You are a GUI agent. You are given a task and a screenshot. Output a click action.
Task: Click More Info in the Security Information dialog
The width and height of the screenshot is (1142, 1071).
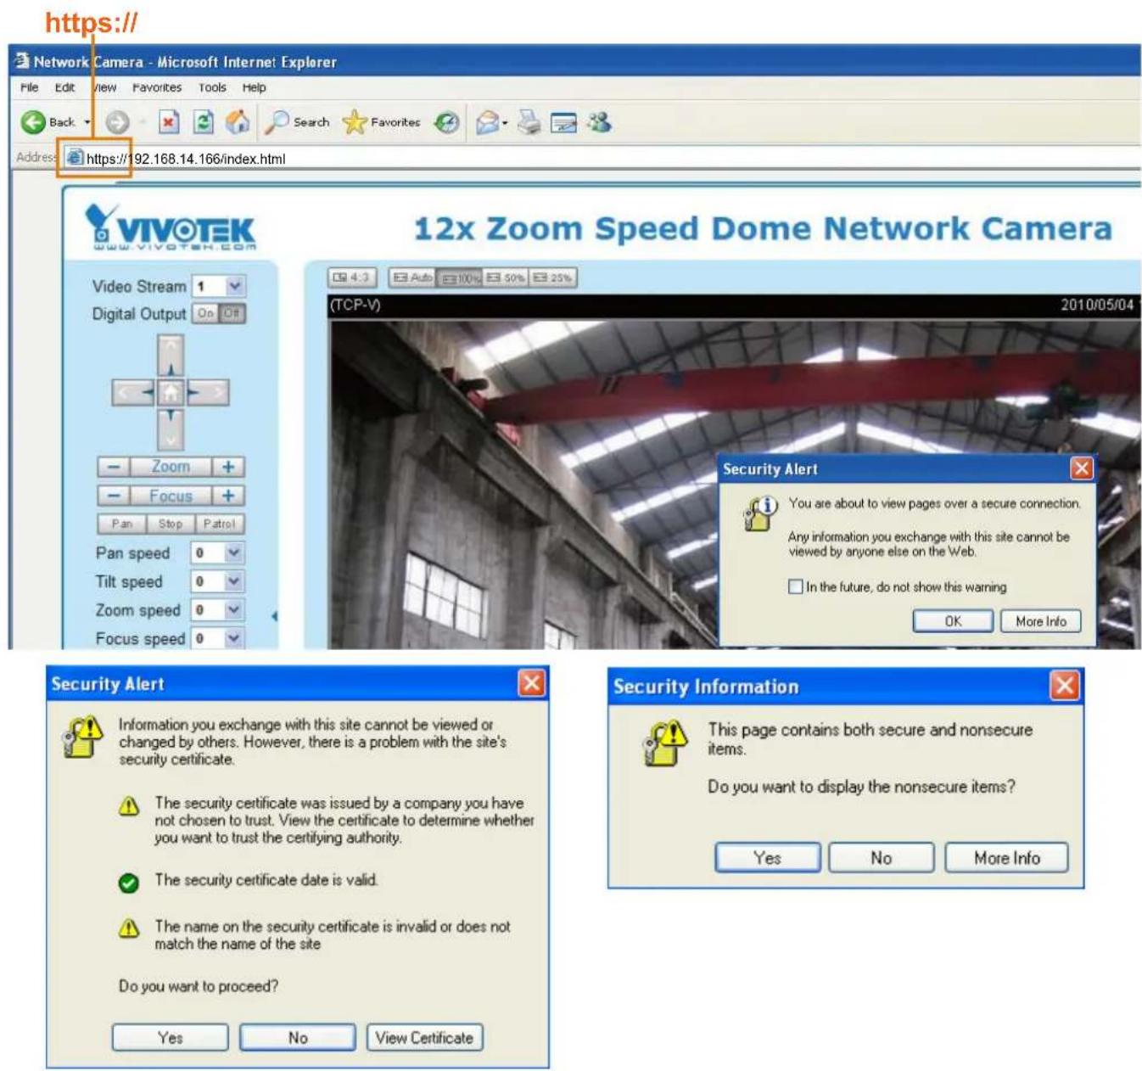(1006, 857)
